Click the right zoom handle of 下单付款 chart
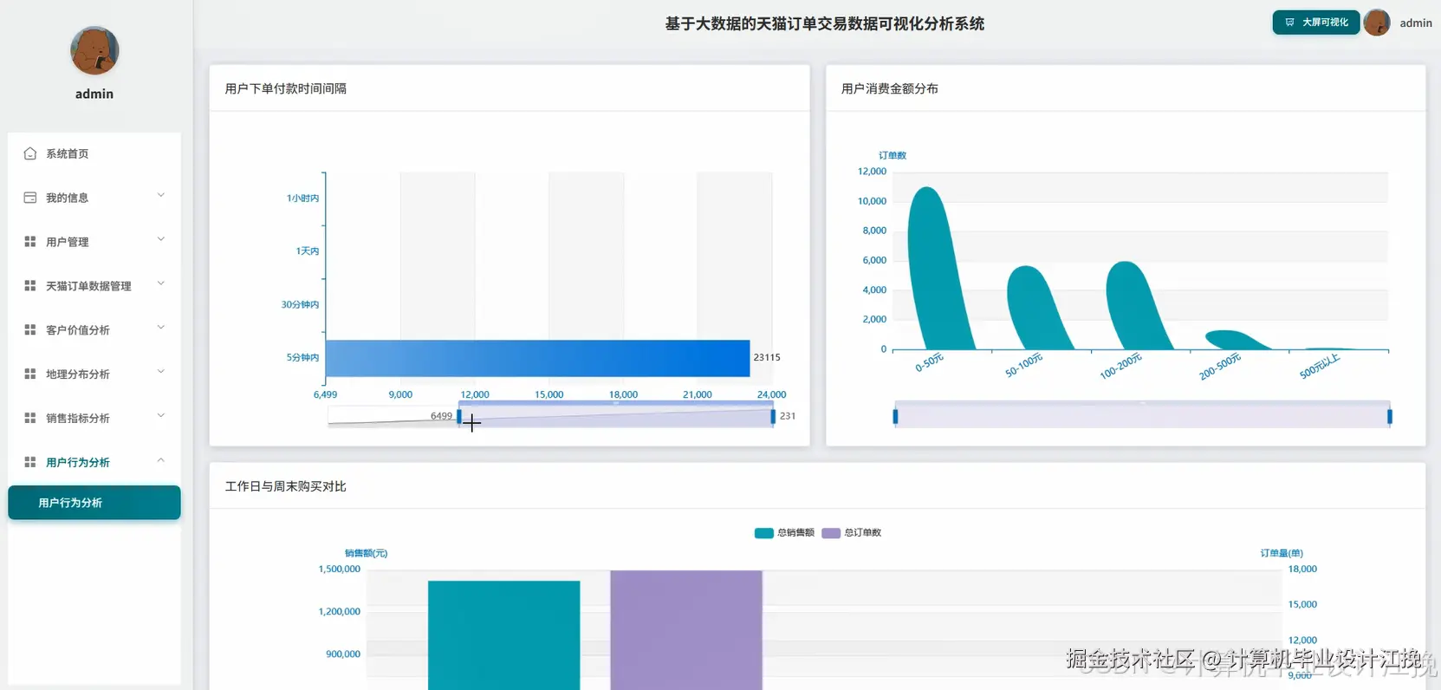1441x690 pixels. pyautogui.click(x=773, y=417)
